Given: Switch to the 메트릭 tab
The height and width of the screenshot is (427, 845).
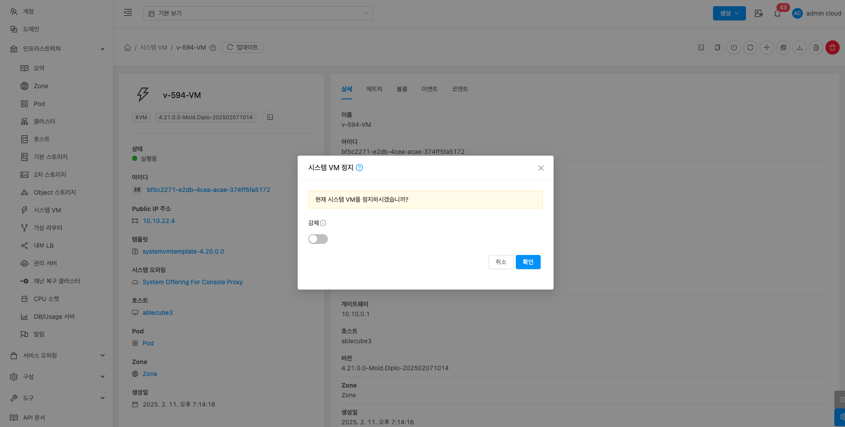Looking at the screenshot, I should coord(374,89).
